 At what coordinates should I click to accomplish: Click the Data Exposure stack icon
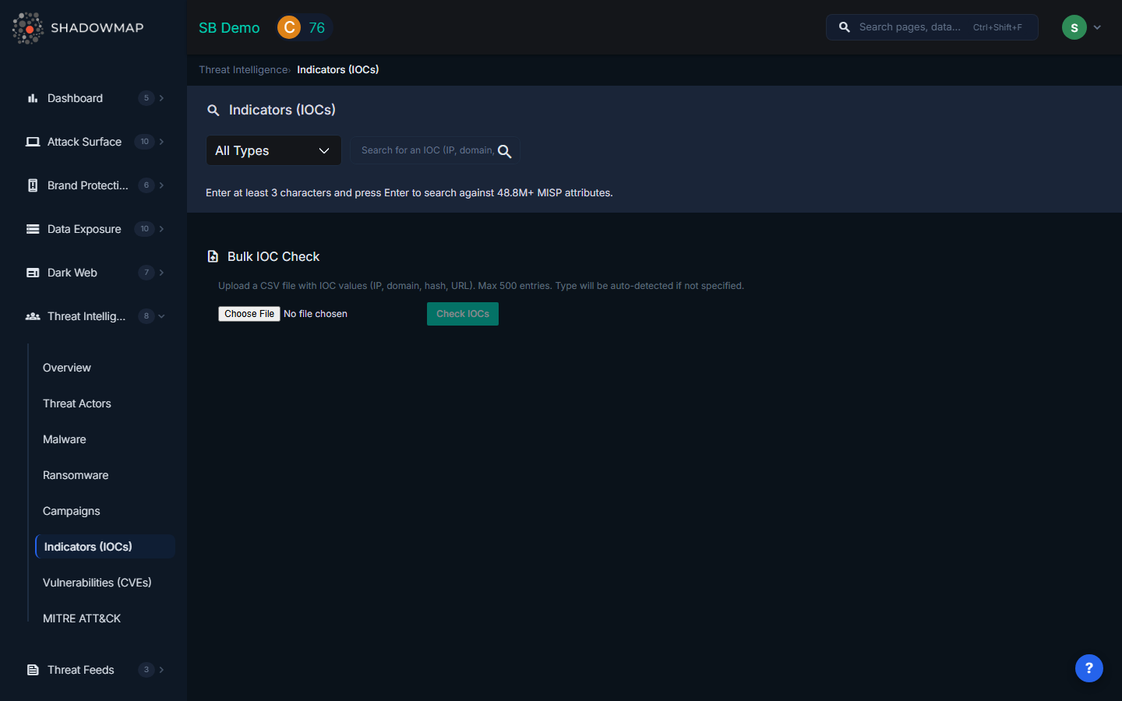point(33,229)
